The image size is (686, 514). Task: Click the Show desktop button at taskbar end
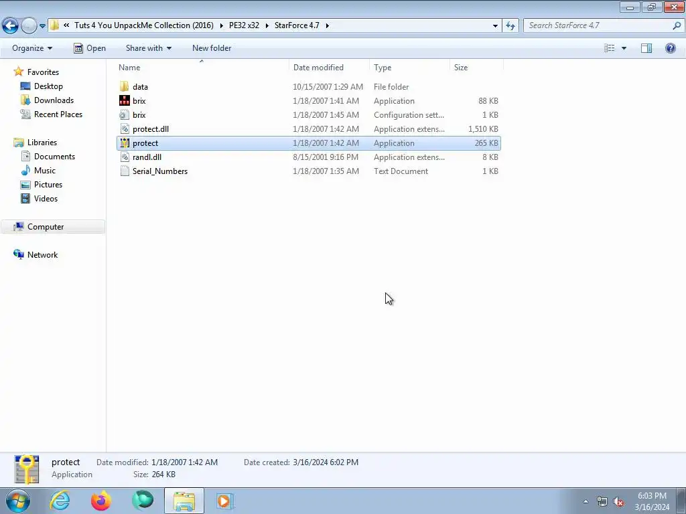click(x=681, y=501)
